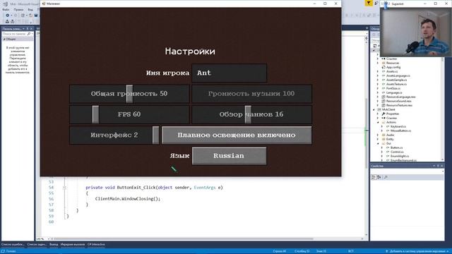The height and width of the screenshot is (254, 452).
Task: Click the Audio folder icon
Action: [x=383, y=135]
